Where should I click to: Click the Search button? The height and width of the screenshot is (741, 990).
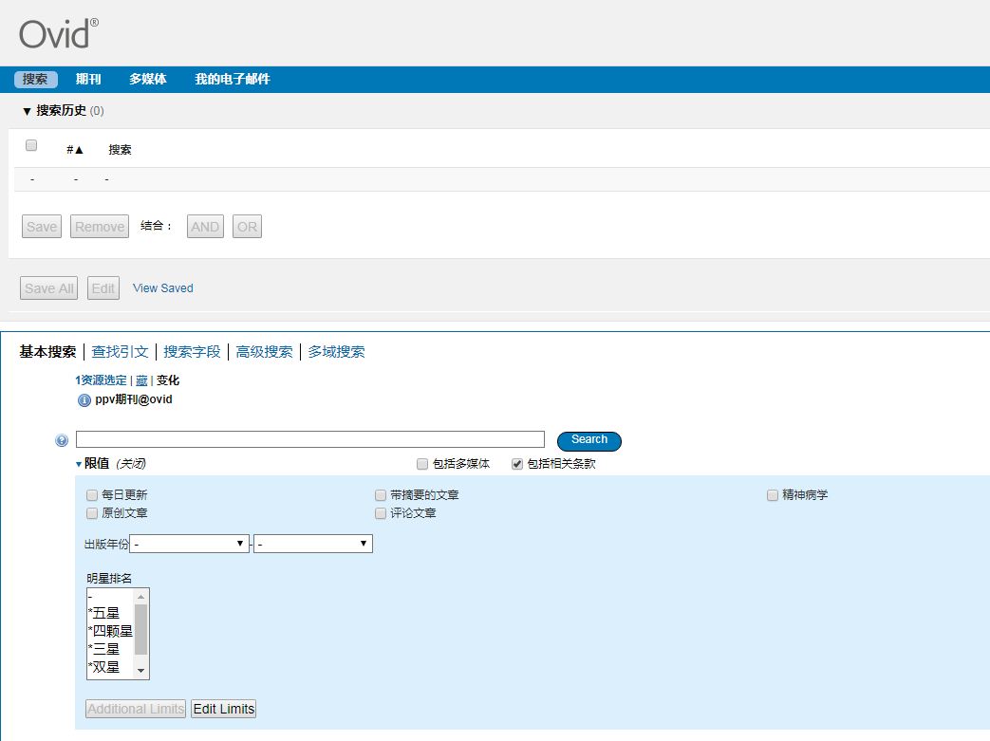coord(588,440)
